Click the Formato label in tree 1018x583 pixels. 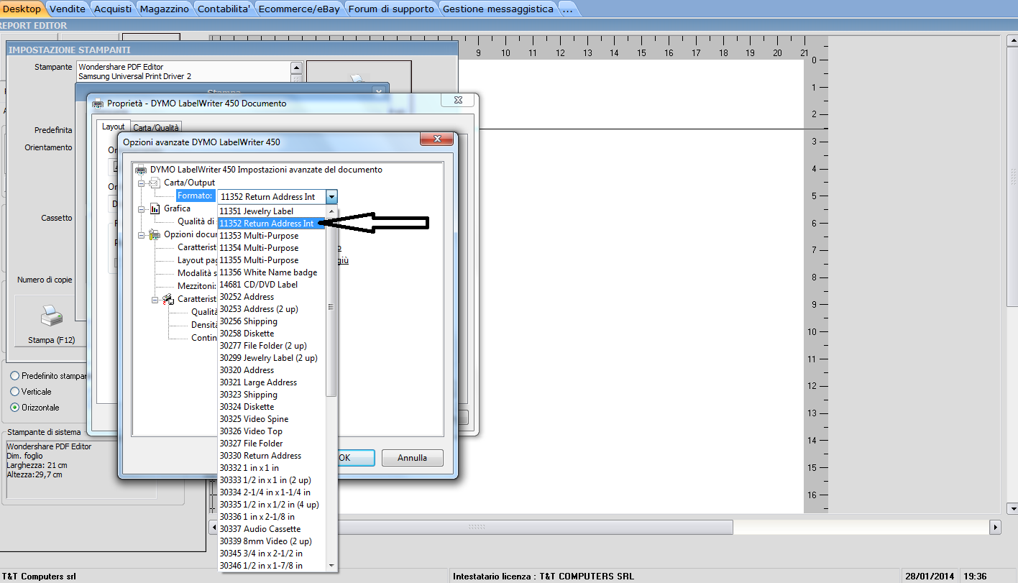[x=195, y=196]
